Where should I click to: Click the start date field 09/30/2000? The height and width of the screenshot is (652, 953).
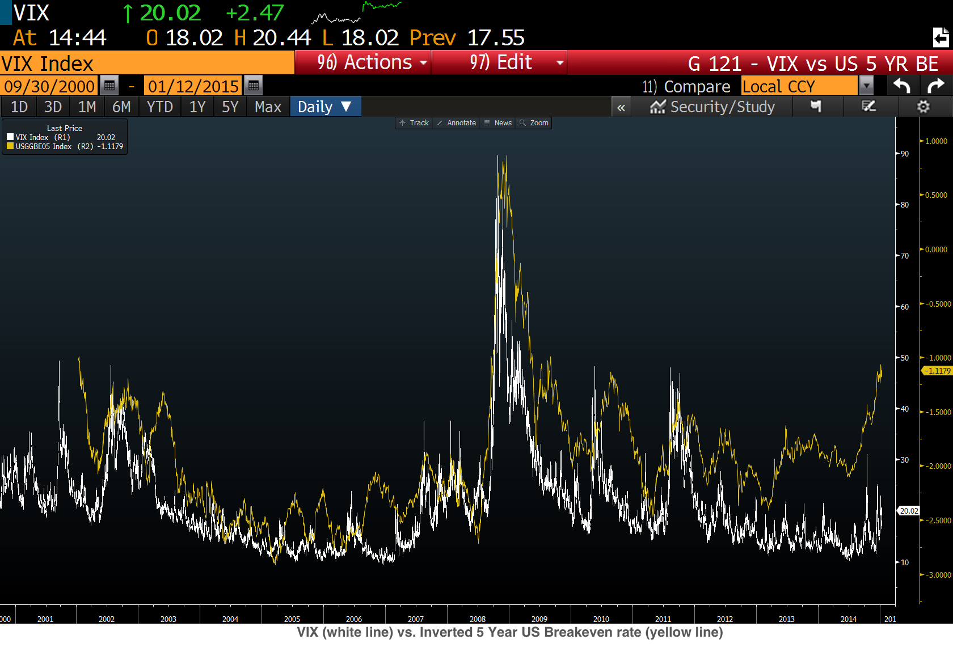pos(49,86)
